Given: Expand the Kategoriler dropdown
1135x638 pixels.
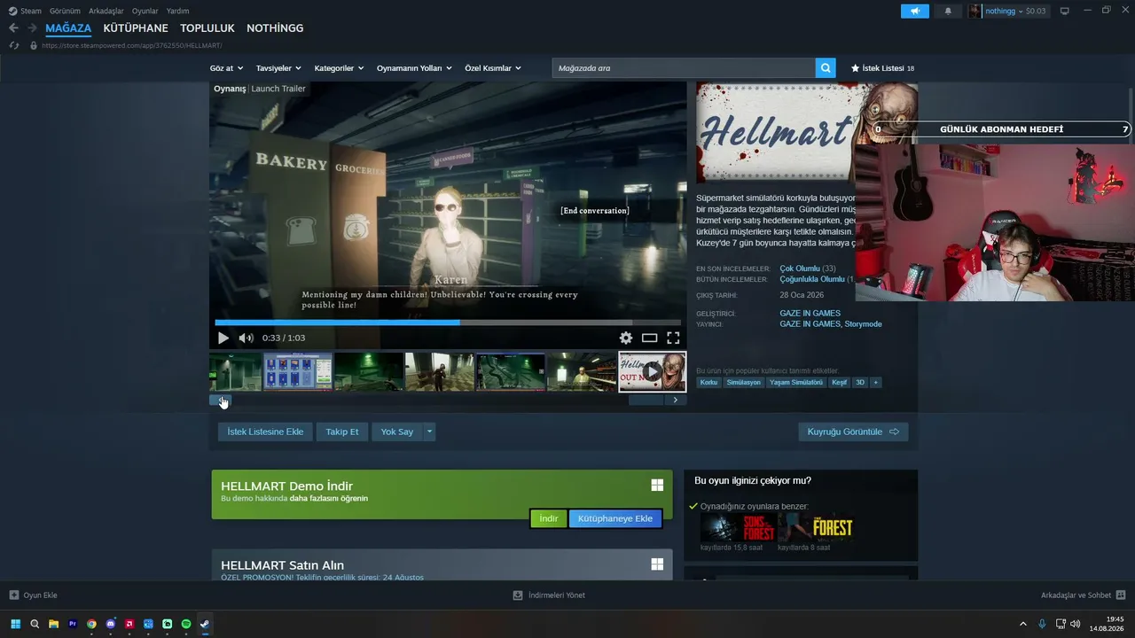Looking at the screenshot, I should (x=339, y=68).
